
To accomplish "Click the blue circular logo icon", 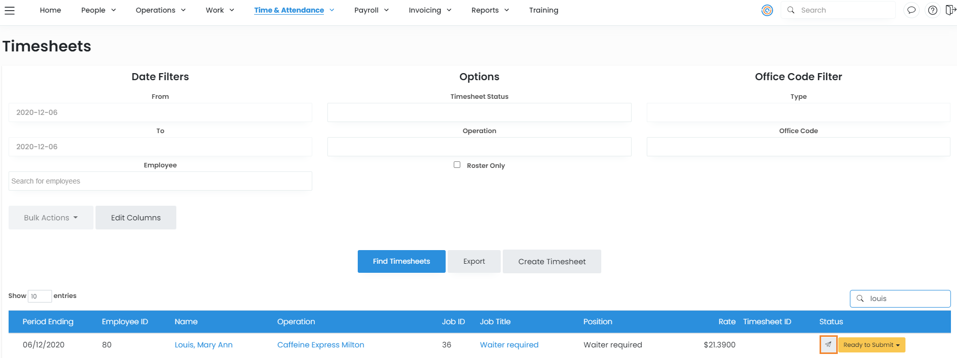I will (x=767, y=10).
